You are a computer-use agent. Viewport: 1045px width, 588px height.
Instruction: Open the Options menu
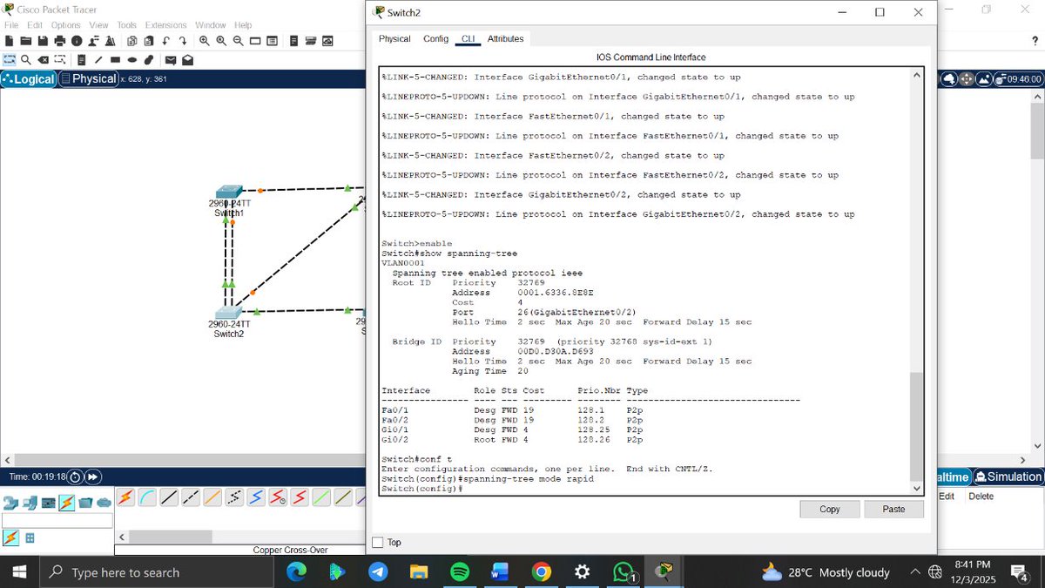pyautogui.click(x=65, y=25)
